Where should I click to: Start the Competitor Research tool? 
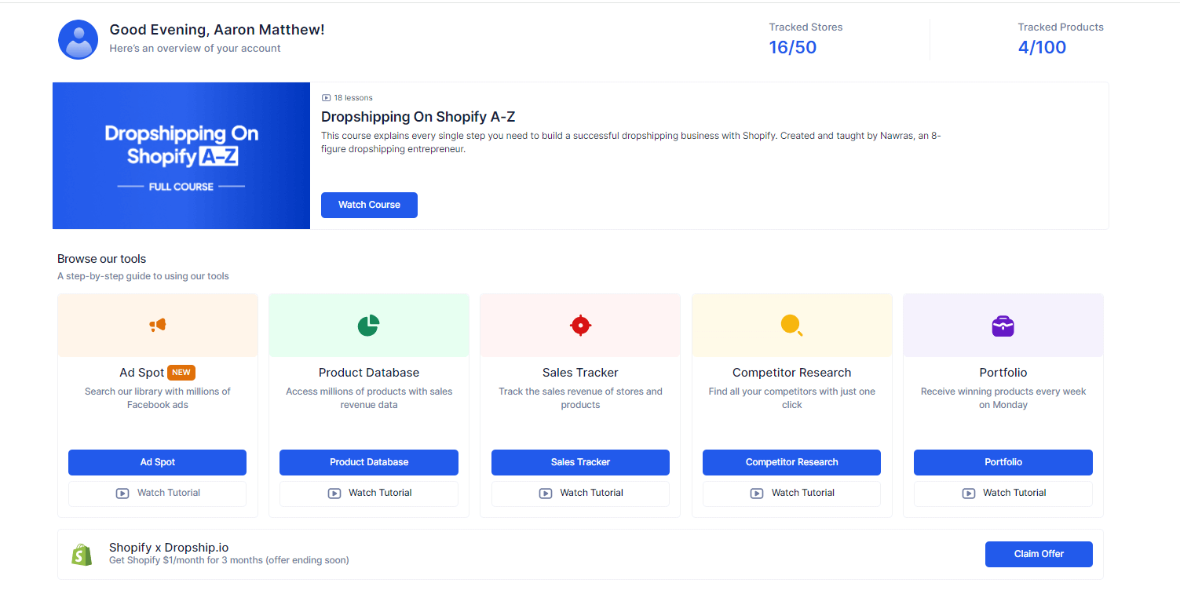tap(791, 462)
